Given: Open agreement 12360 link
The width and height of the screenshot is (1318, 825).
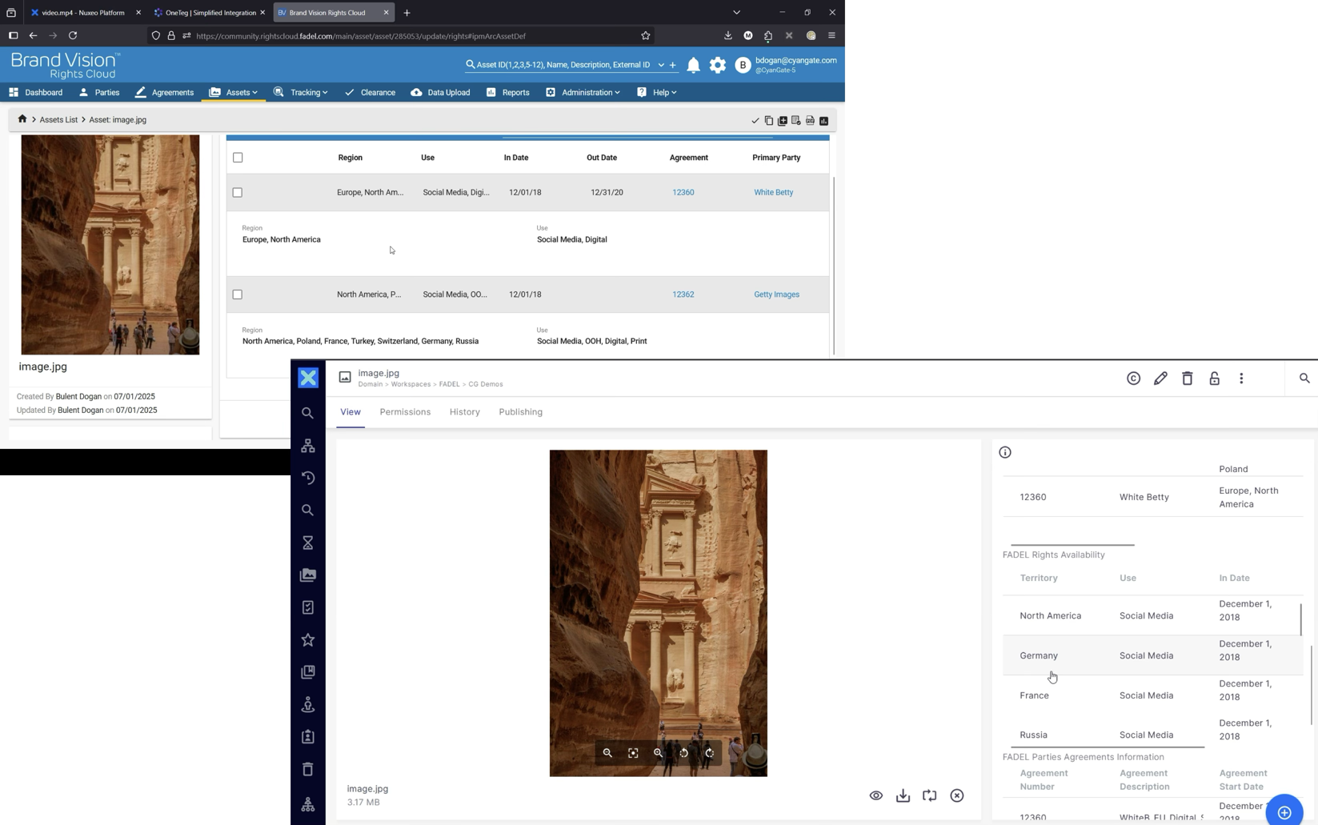Looking at the screenshot, I should click(683, 192).
